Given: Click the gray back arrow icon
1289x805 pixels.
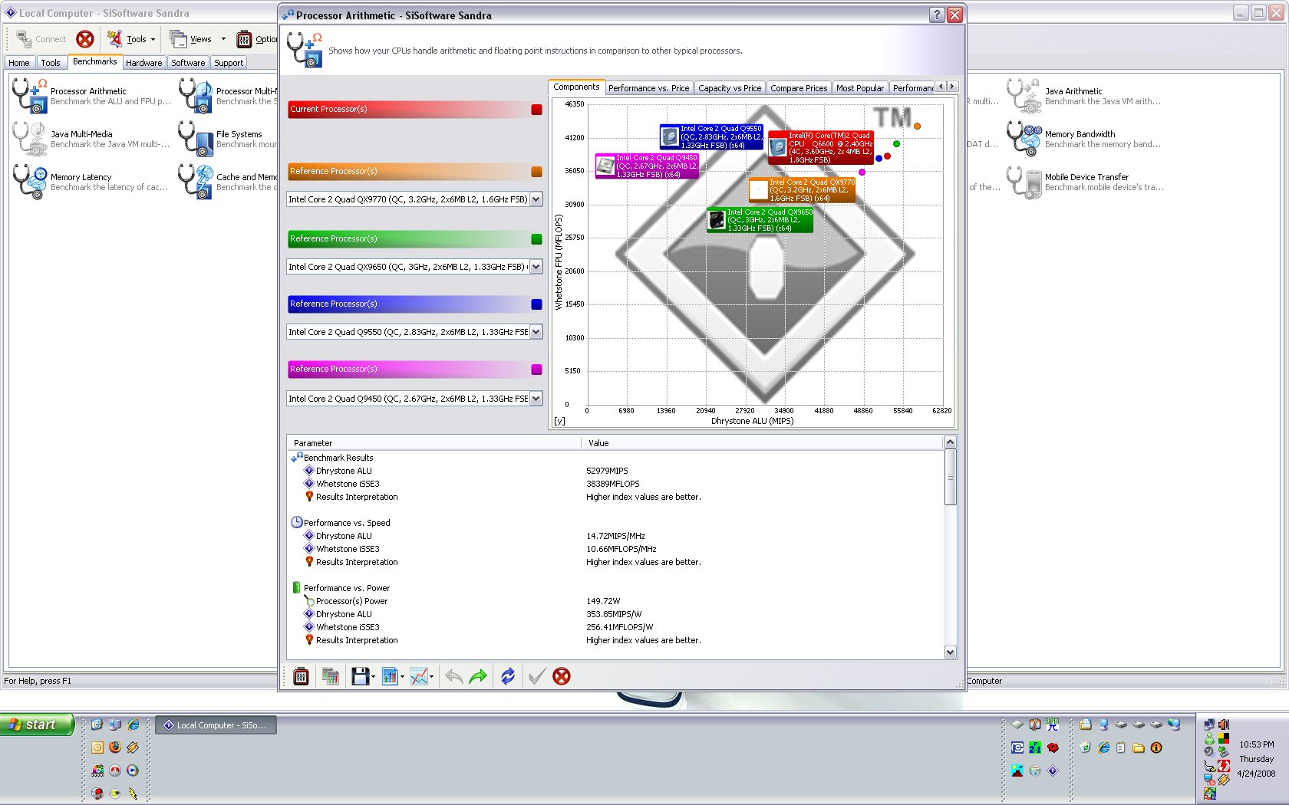Looking at the screenshot, I should point(454,676).
